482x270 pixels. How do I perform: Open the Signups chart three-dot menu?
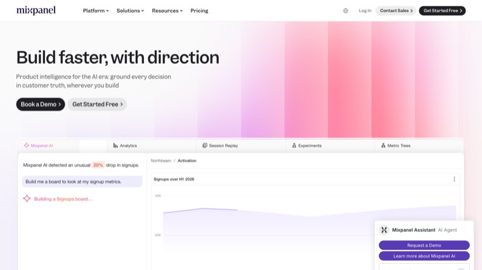454,179
